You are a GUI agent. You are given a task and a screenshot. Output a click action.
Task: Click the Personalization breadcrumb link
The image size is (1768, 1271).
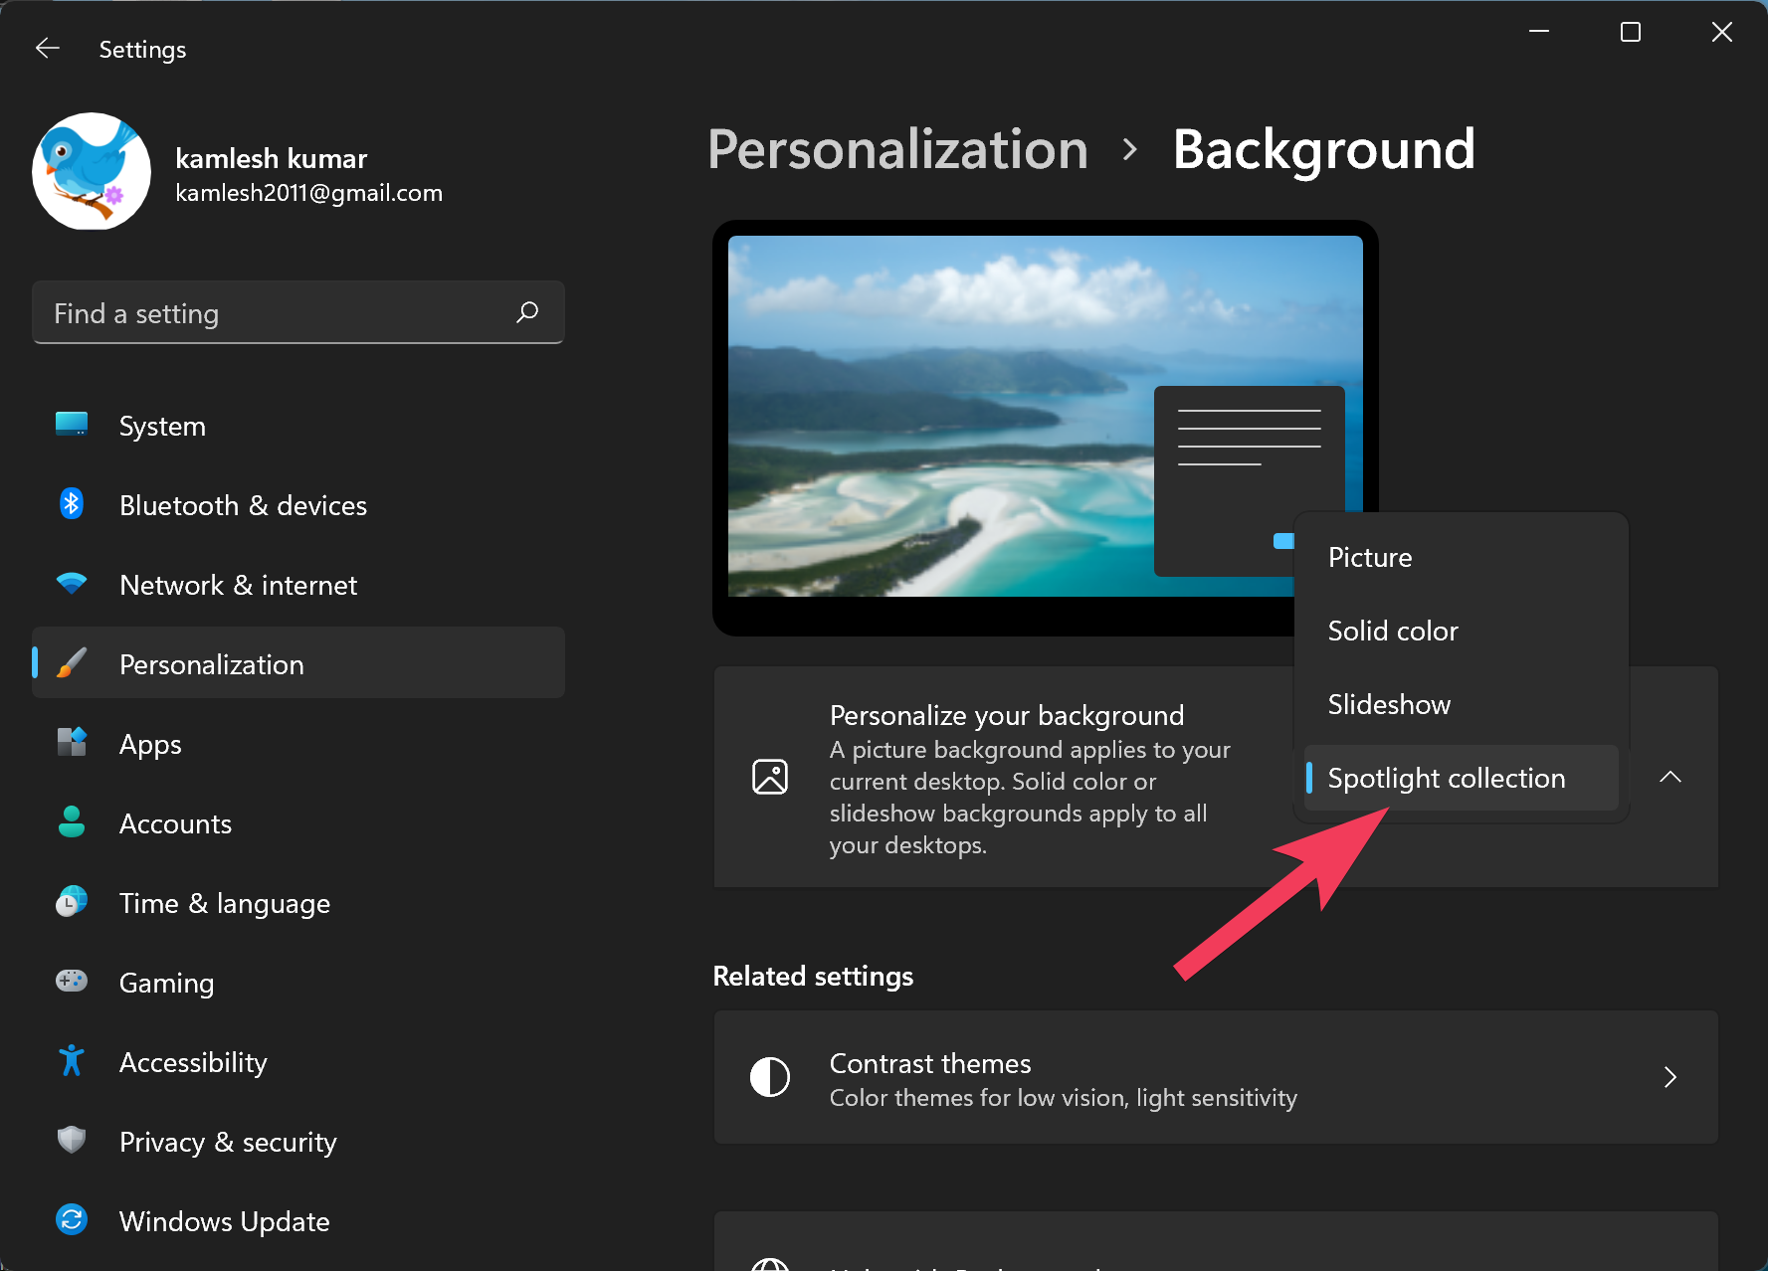point(897,150)
